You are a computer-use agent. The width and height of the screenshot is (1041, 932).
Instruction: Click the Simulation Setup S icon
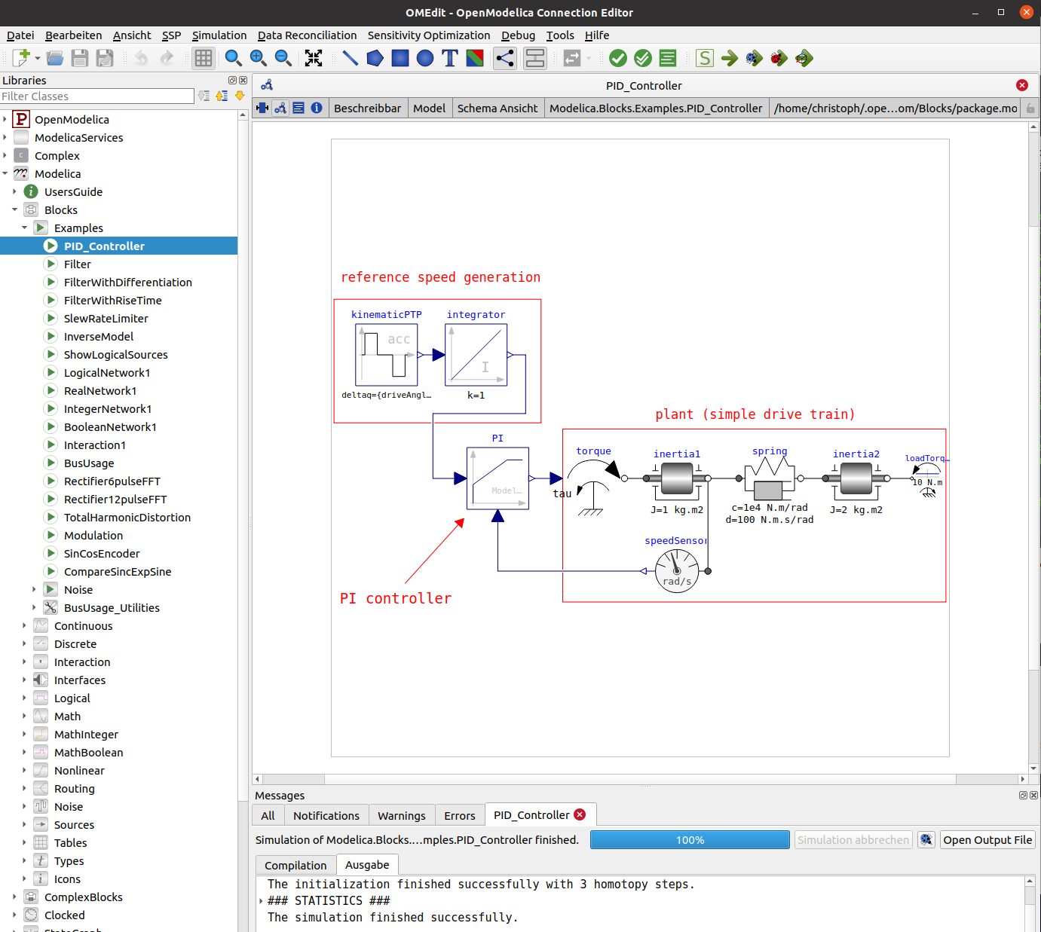[x=705, y=58]
